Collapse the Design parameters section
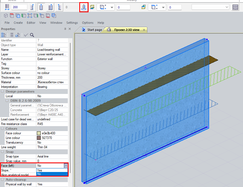243x187 pixels. tap(3, 91)
